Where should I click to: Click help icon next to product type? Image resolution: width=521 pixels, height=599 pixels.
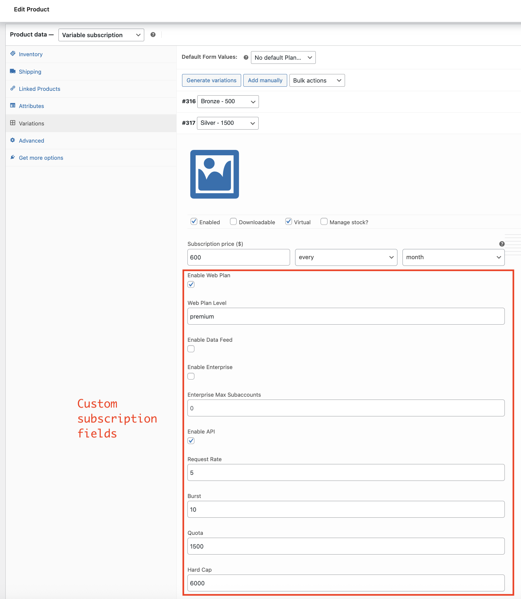[x=153, y=35]
